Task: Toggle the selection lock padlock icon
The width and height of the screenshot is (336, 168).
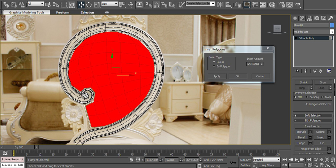Action: 131,160
